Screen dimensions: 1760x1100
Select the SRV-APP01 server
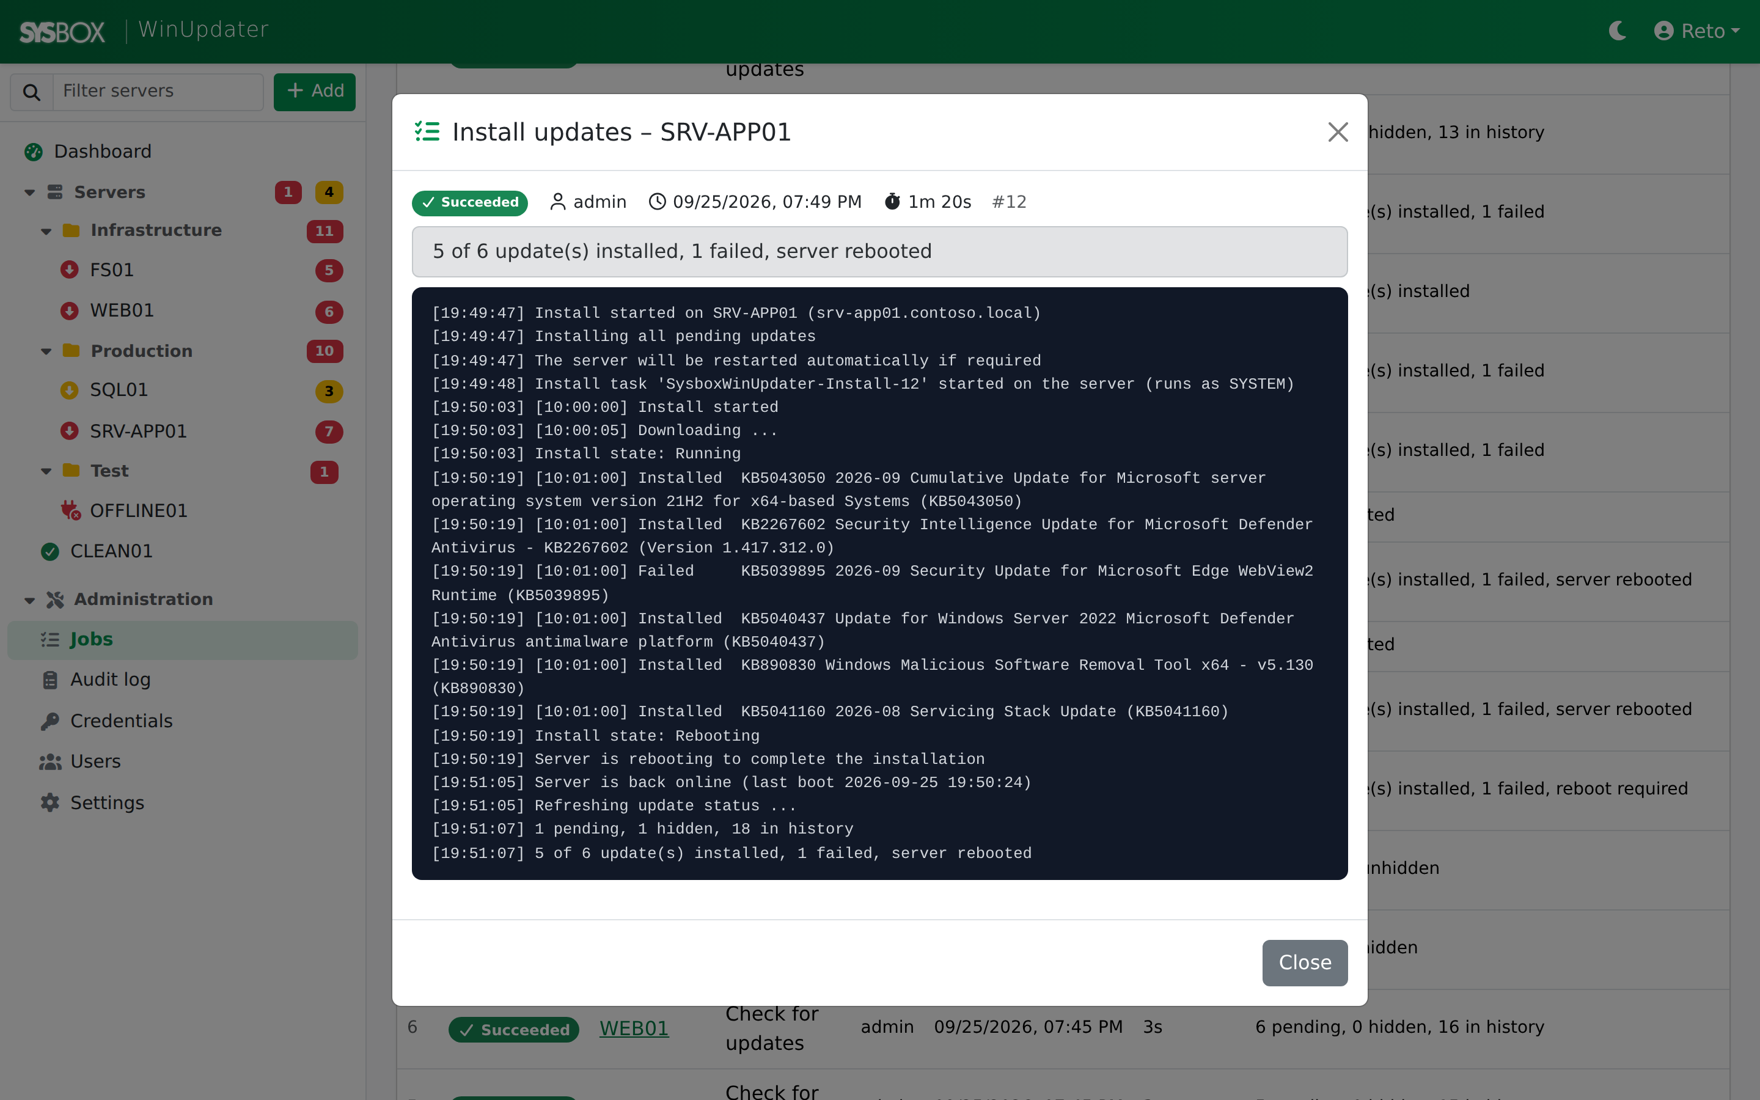pyautogui.click(x=138, y=431)
